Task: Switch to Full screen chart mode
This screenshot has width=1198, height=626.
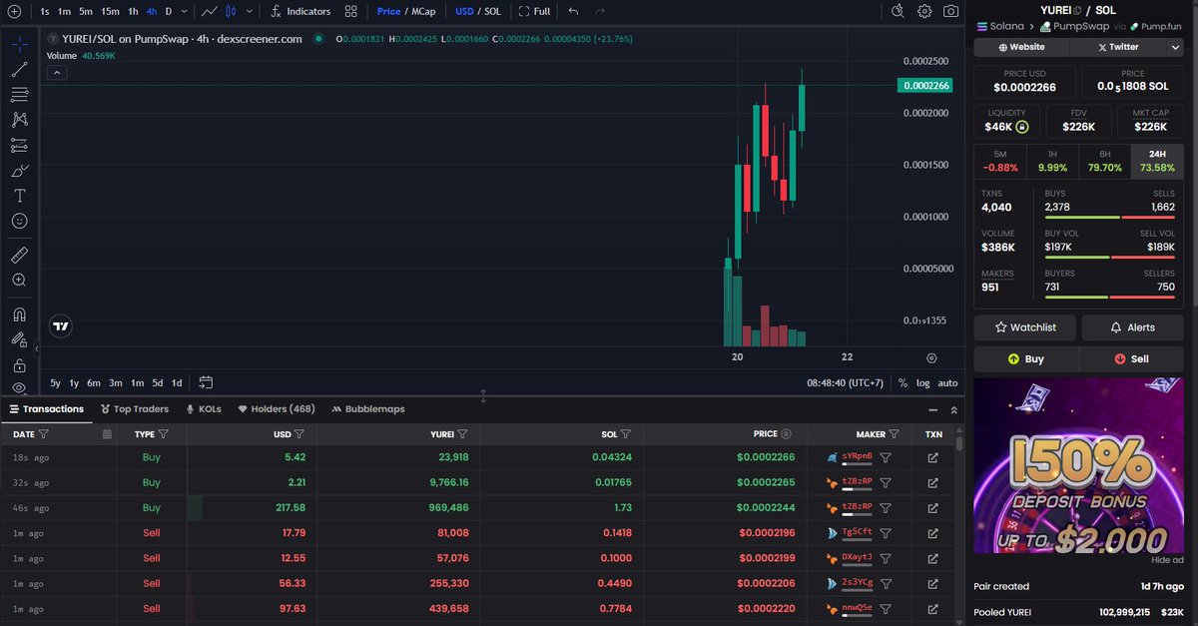Action: pos(534,11)
